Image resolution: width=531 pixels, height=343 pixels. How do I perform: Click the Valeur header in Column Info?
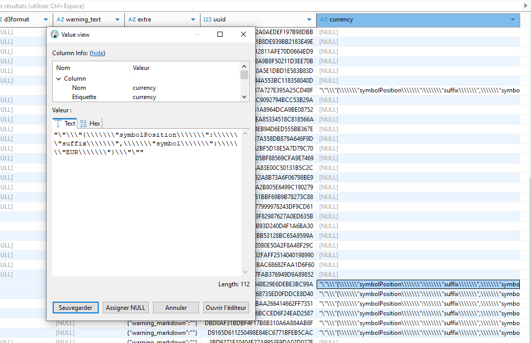(x=141, y=68)
